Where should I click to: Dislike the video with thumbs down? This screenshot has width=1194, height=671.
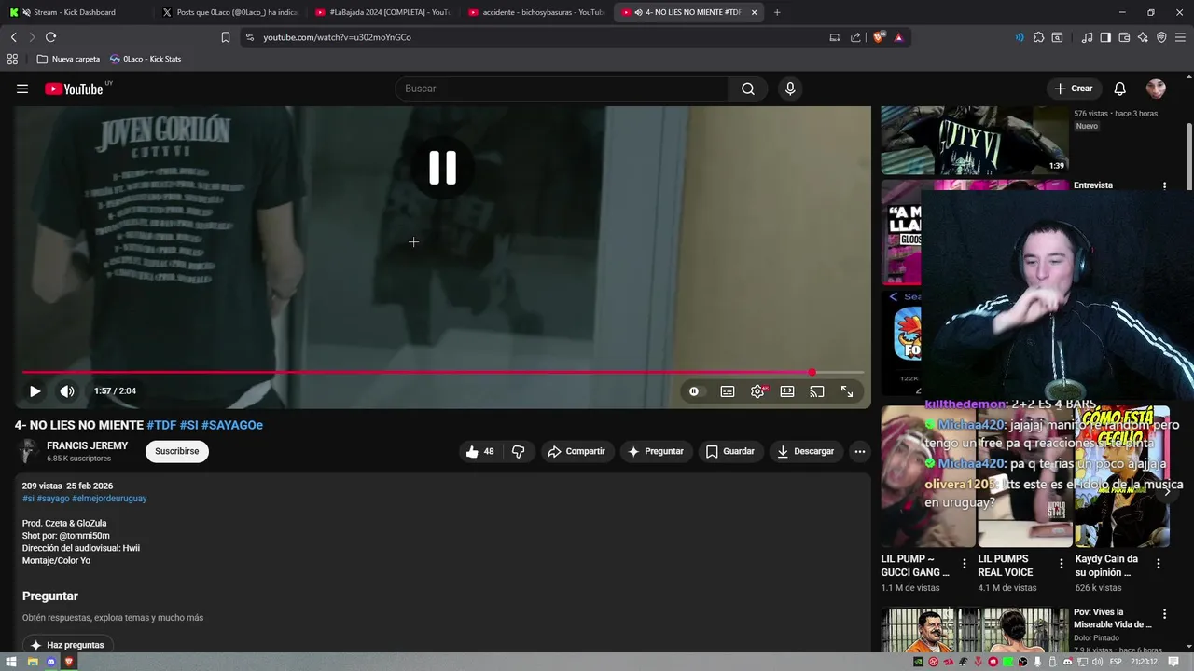(518, 451)
